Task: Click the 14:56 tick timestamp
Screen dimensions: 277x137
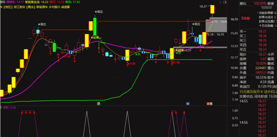Action: [244, 122]
